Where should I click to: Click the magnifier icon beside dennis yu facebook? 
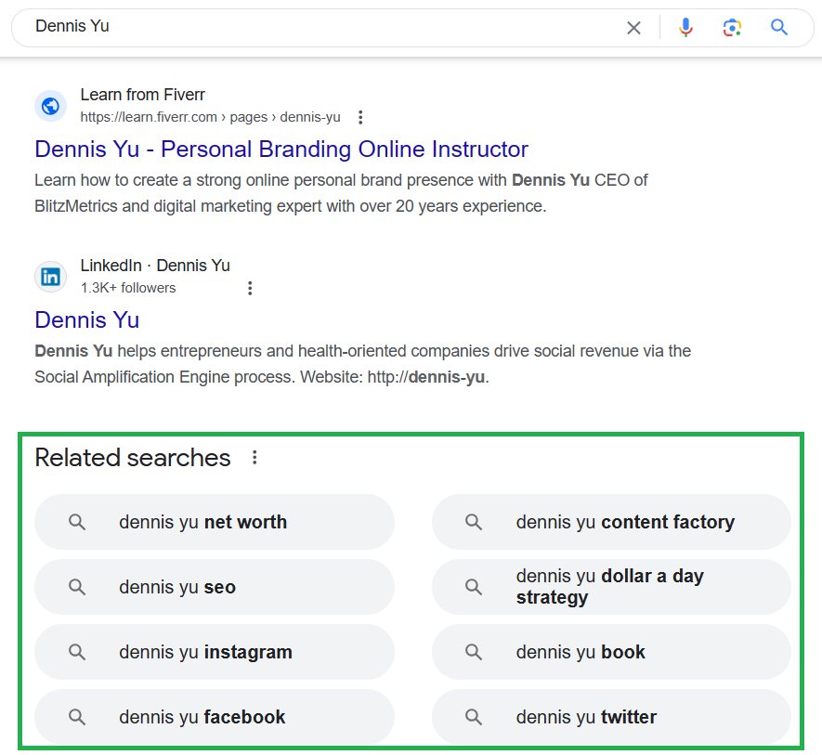coord(77,717)
